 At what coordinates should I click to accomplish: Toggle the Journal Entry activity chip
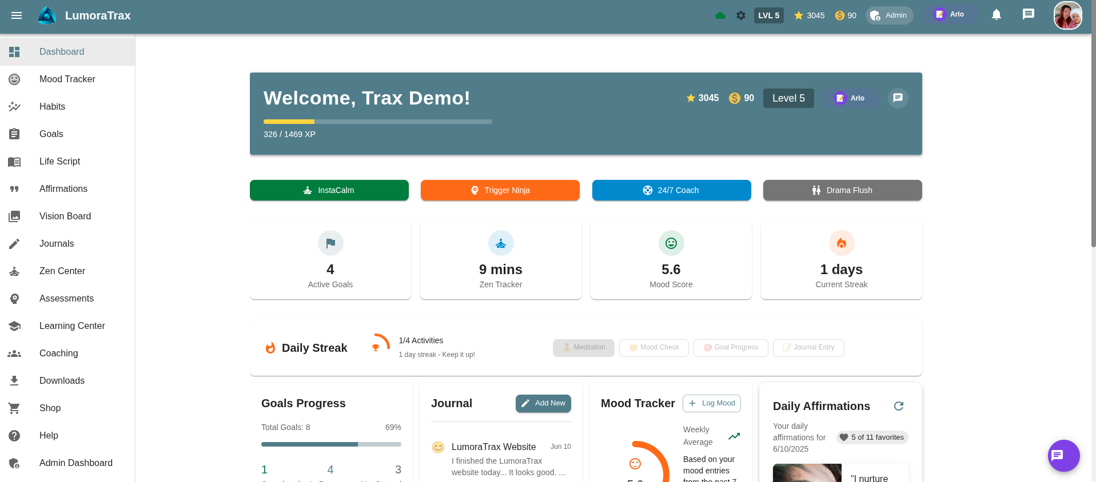point(808,347)
